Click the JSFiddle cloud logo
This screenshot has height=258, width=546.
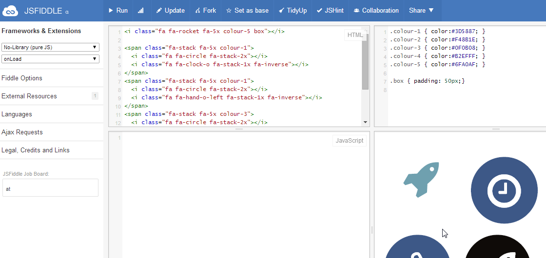(x=10, y=11)
